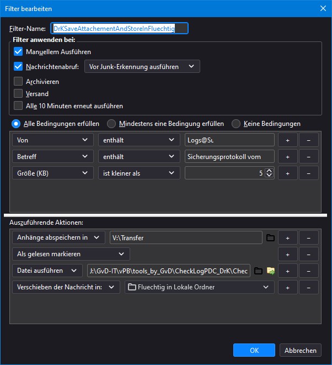
Task: Open Fluechtig in Lokale Ordner folder dropdown
Action: (200, 287)
